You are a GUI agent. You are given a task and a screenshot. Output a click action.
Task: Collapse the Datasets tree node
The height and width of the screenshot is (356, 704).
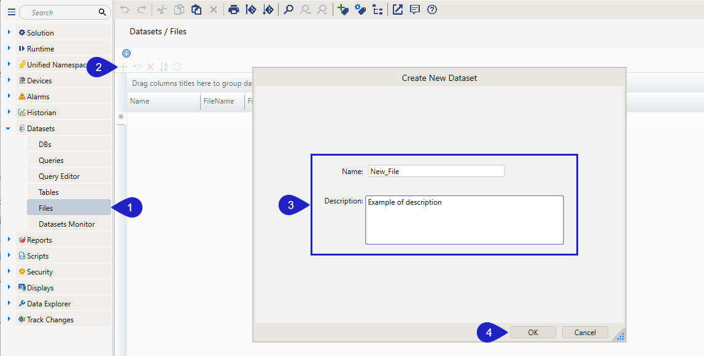point(9,129)
